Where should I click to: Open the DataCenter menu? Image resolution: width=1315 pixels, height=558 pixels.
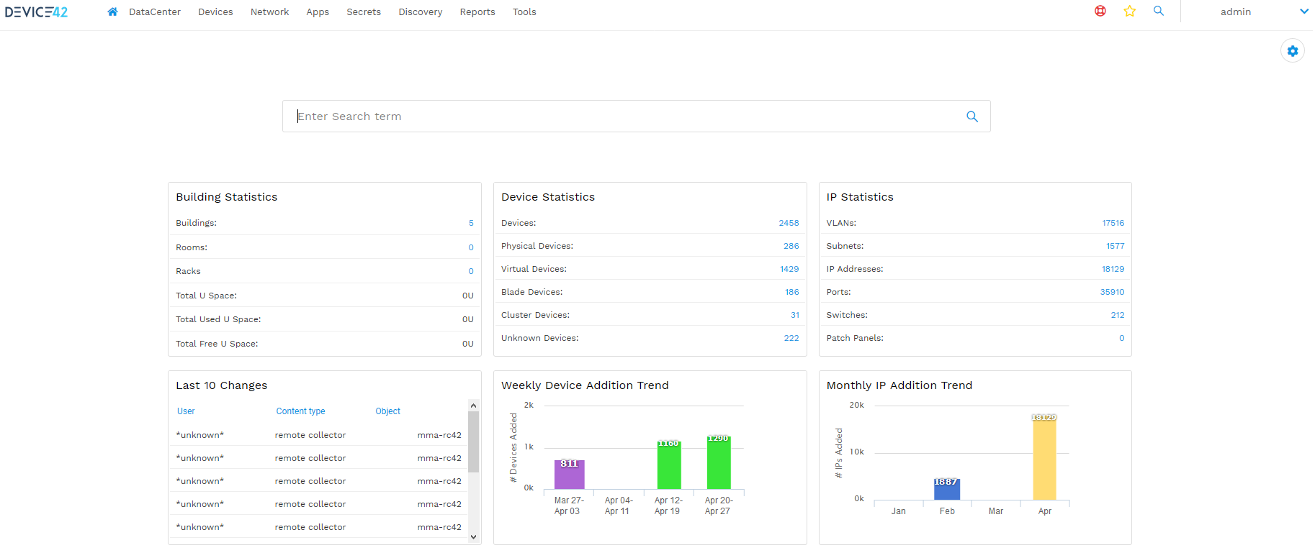click(x=155, y=12)
